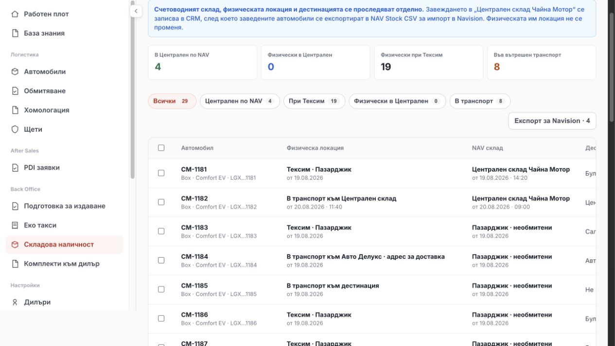
Task: Click the shield icon beside Щети
Action: pos(15,129)
